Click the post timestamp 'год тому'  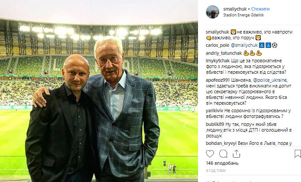(216, 171)
